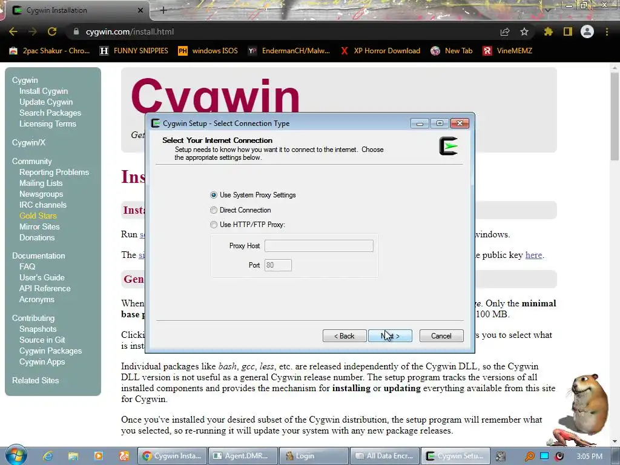The width and height of the screenshot is (620, 465).
Task: Click the Back button in Cygwin Setup
Action: 345,335
